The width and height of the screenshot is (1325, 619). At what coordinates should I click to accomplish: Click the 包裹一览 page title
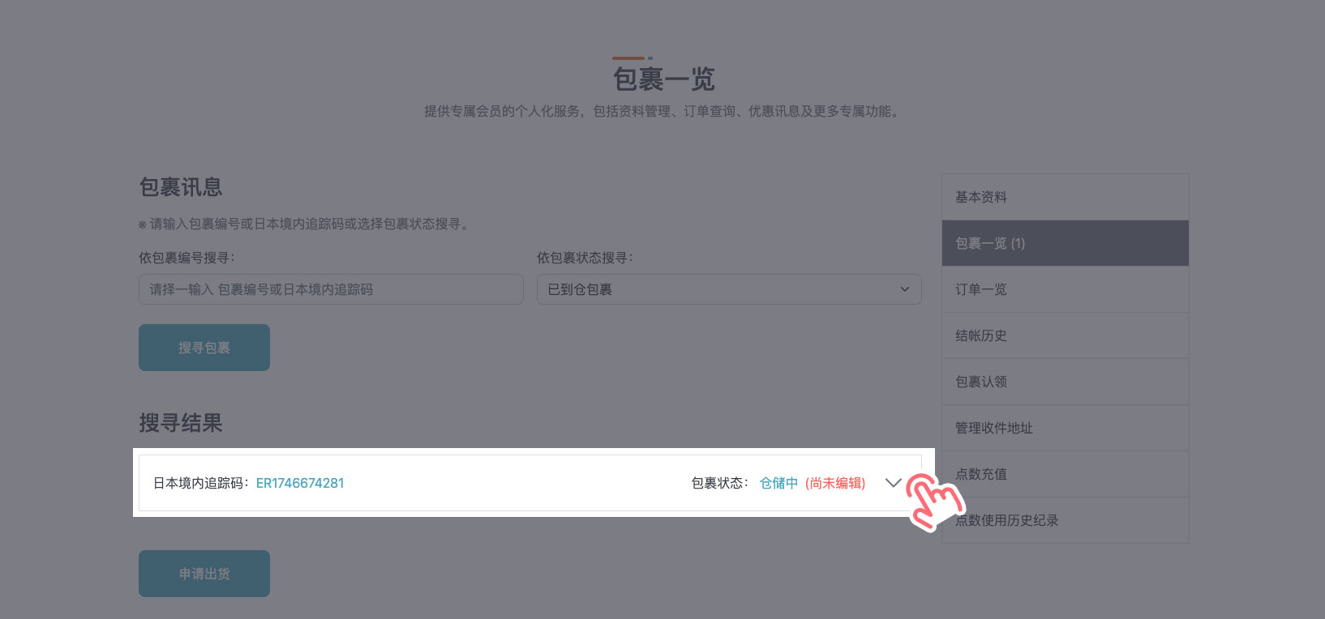pyautogui.click(x=663, y=79)
